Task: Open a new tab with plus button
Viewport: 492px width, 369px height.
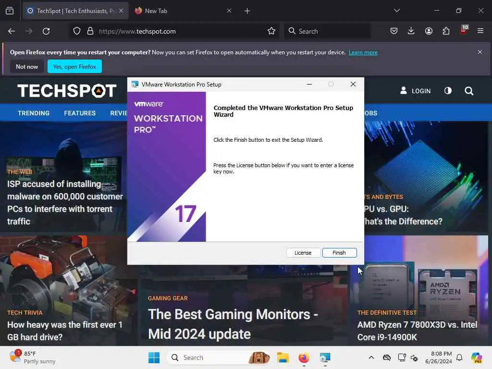Action: coord(247,11)
